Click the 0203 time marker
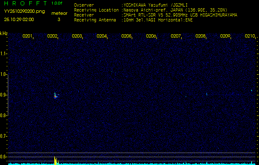 tap(77, 36)
